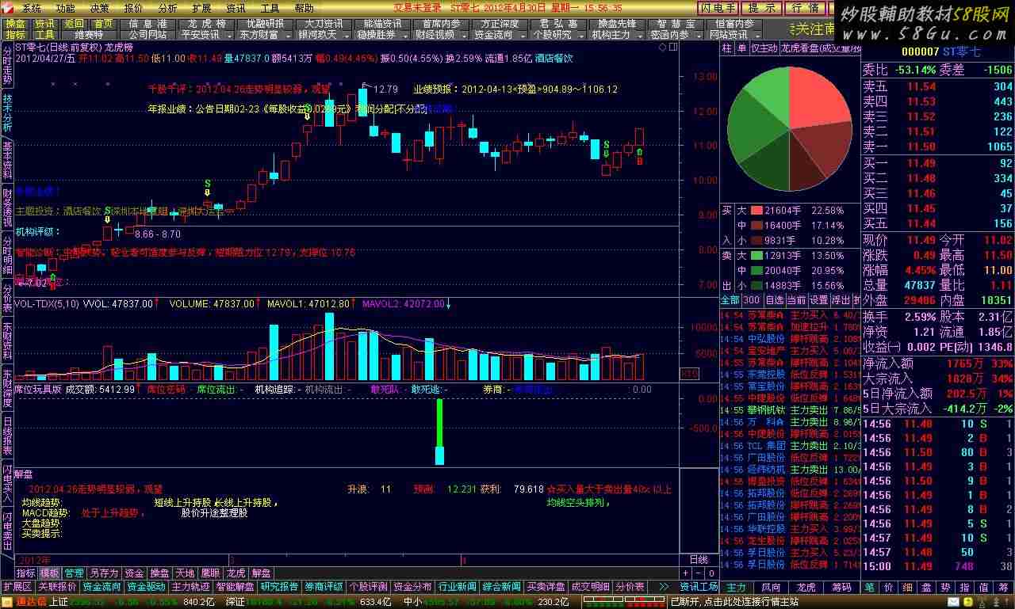The image size is (1015, 609).
Task: Click the 关联报价 bottom button
Action: [57, 587]
